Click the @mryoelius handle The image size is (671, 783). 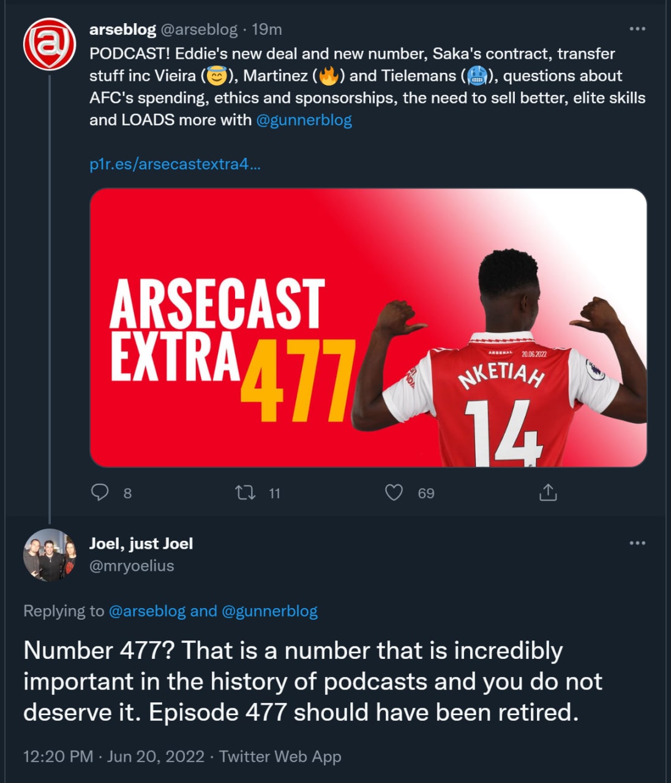tap(132, 566)
